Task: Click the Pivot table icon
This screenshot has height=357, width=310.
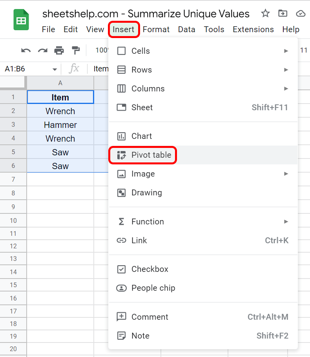Action: click(x=121, y=155)
